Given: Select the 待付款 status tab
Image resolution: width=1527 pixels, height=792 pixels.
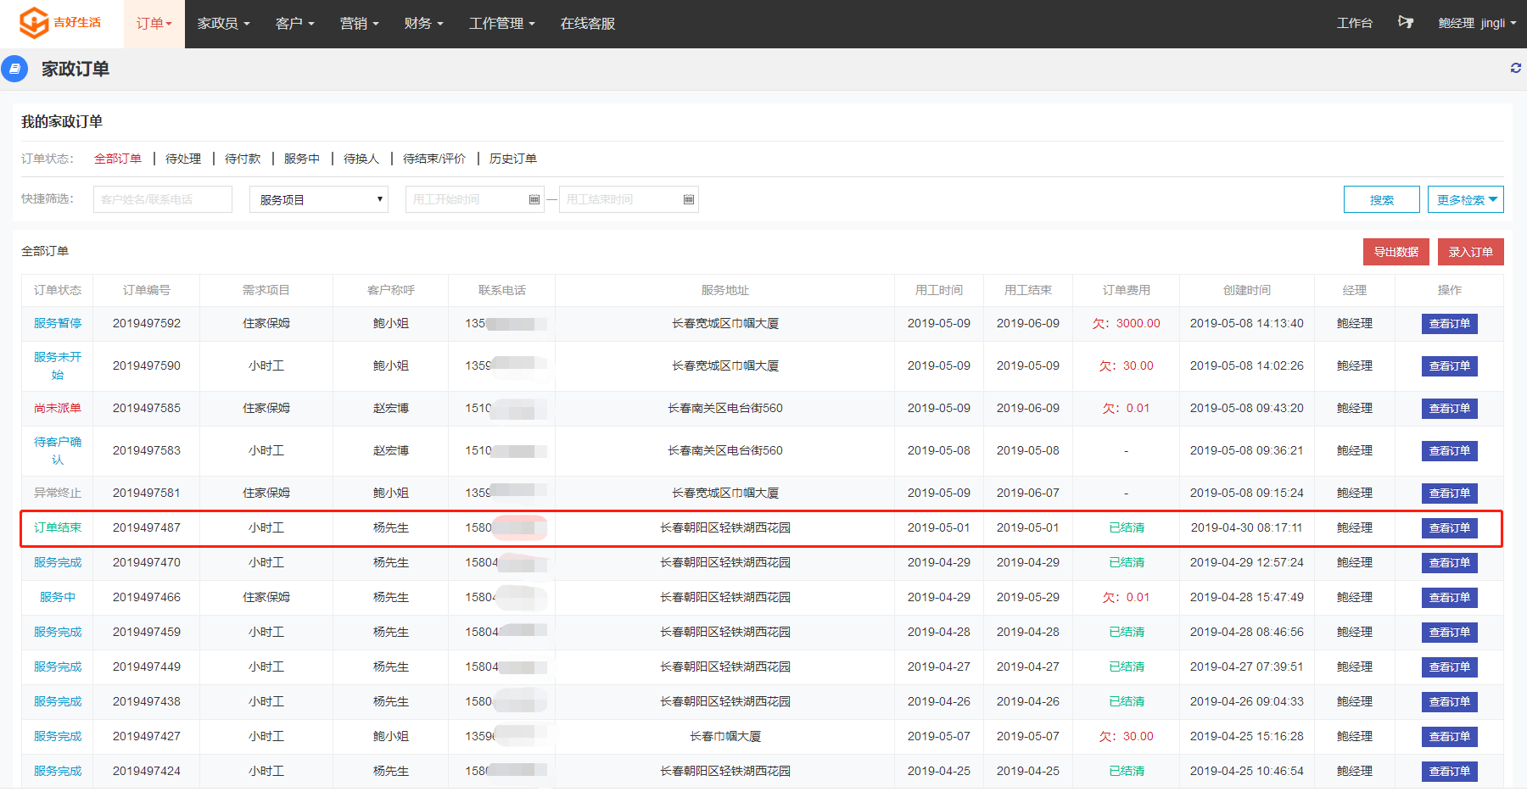Looking at the screenshot, I should [243, 159].
